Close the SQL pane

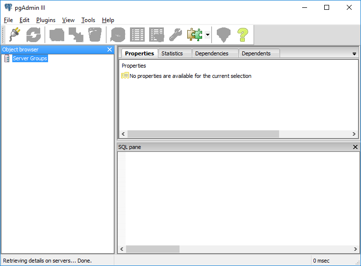(x=355, y=147)
